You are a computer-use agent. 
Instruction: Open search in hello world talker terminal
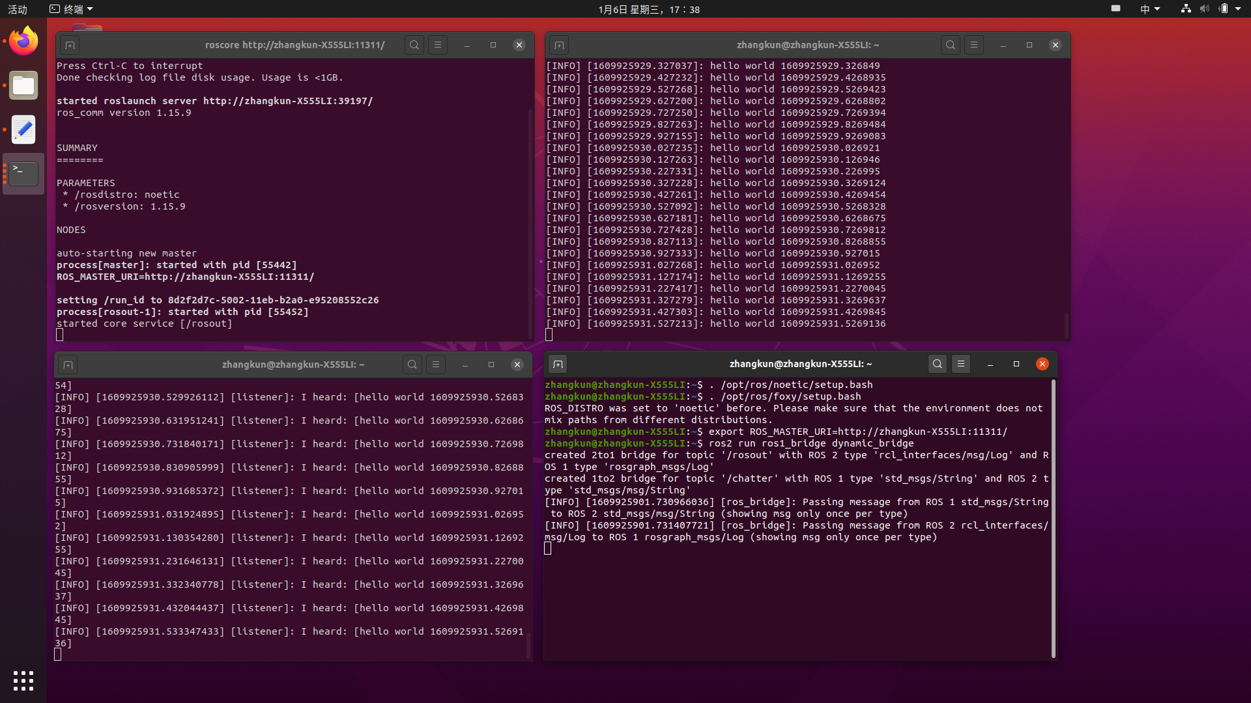pyautogui.click(x=950, y=45)
